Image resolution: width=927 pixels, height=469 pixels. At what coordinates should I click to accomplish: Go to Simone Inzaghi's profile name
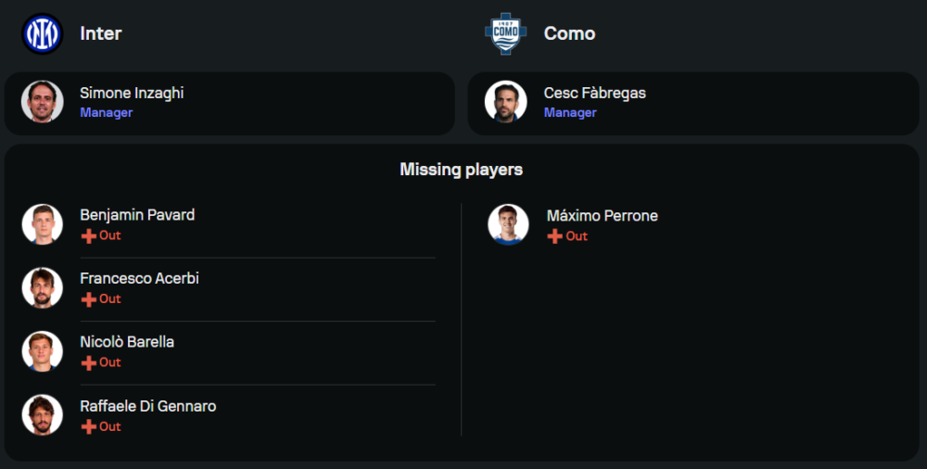[132, 93]
